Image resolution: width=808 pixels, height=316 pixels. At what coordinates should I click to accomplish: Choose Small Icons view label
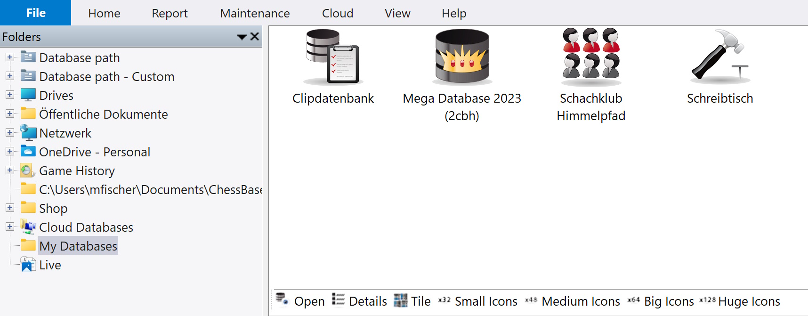(486, 301)
